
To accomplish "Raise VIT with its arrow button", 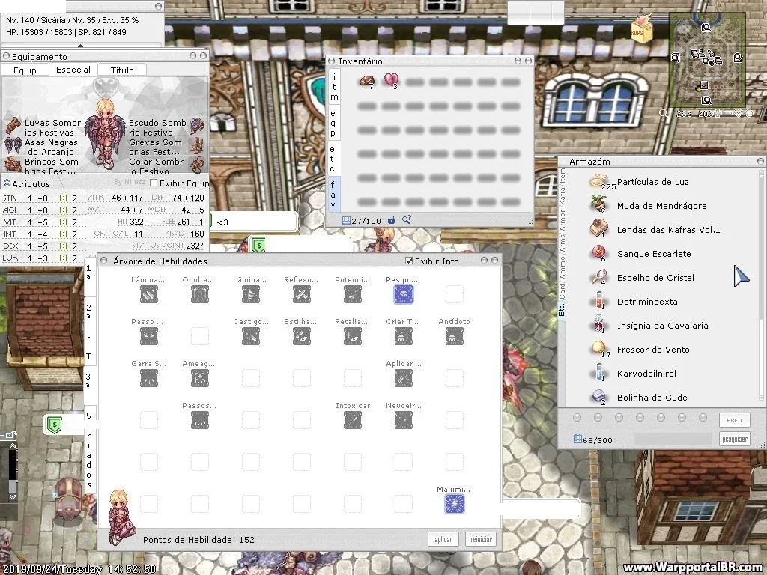I will [x=63, y=222].
